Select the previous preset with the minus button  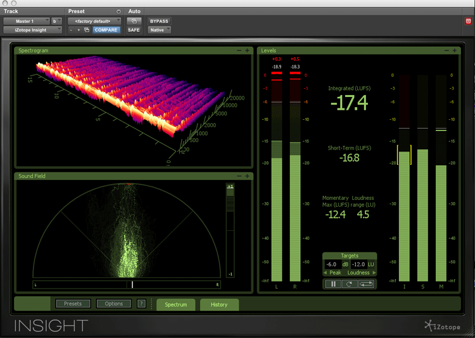tap(71, 30)
